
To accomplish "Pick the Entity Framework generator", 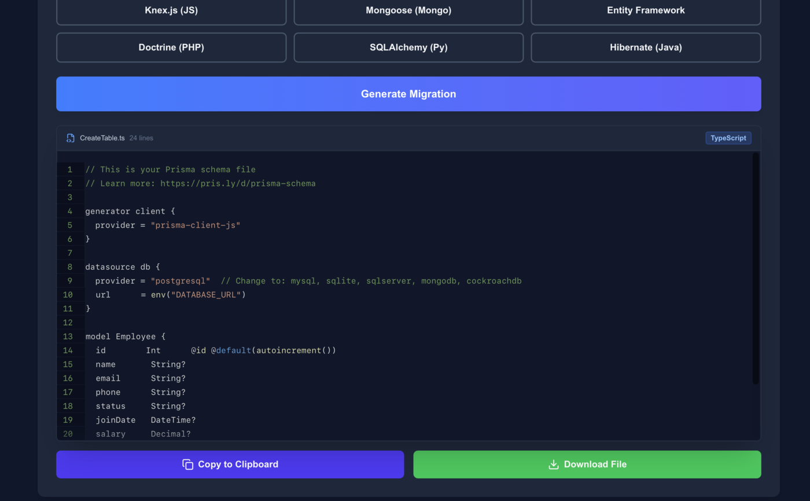I will [x=645, y=10].
